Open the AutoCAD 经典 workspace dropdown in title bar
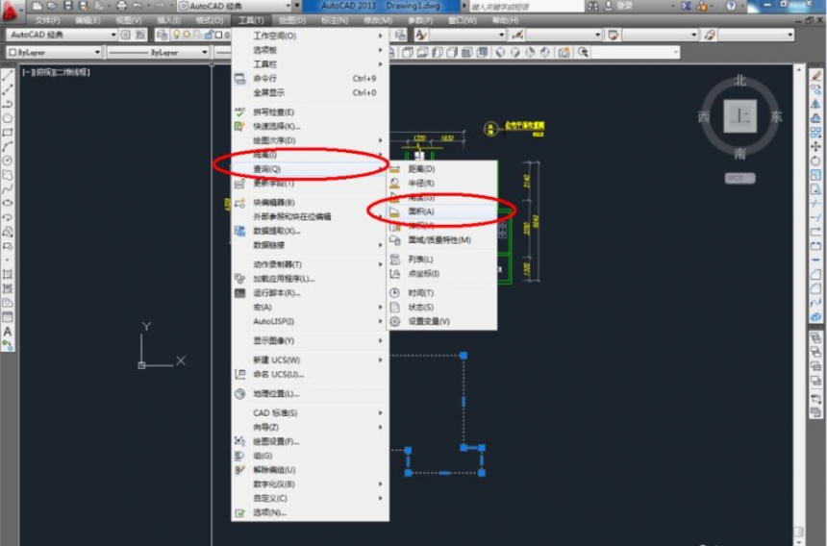 [235, 7]
